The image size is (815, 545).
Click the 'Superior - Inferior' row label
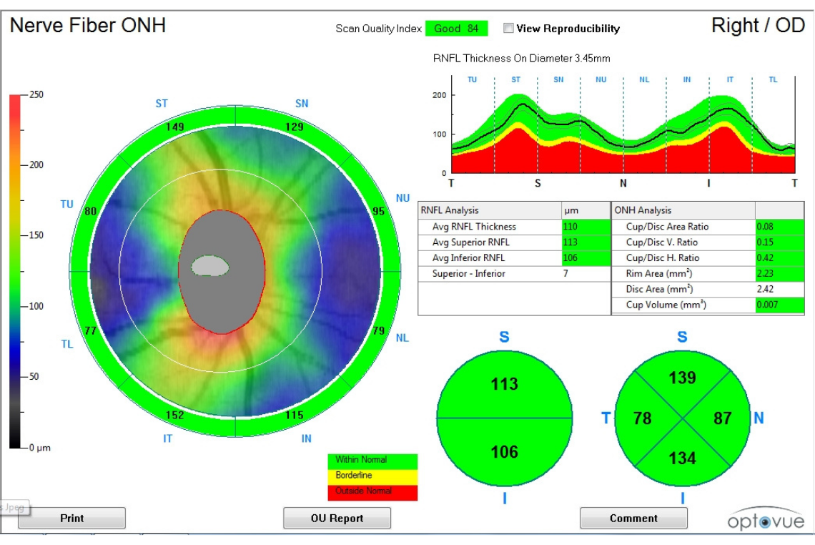(468, 273)
